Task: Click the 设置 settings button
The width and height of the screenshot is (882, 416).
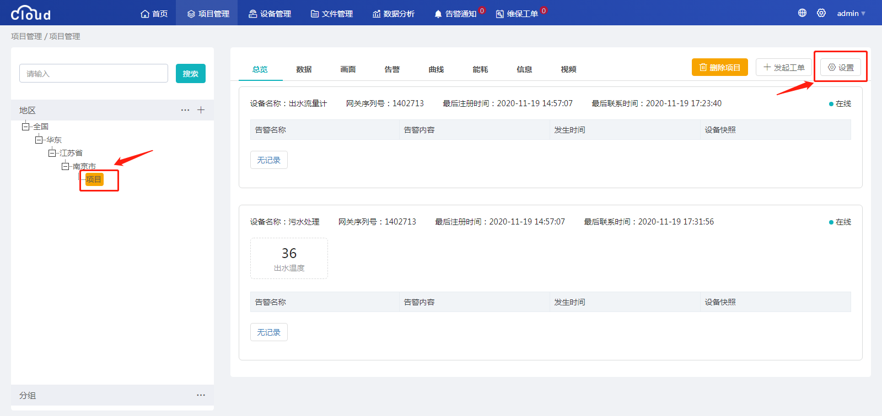Action: pos(841,67)
